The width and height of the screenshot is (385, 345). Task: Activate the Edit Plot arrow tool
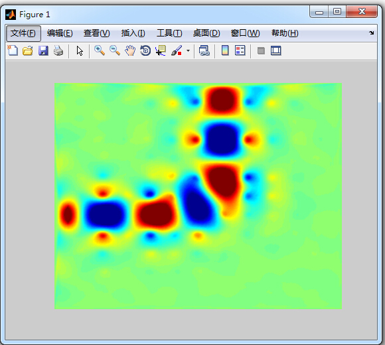(x=80, y=51)
